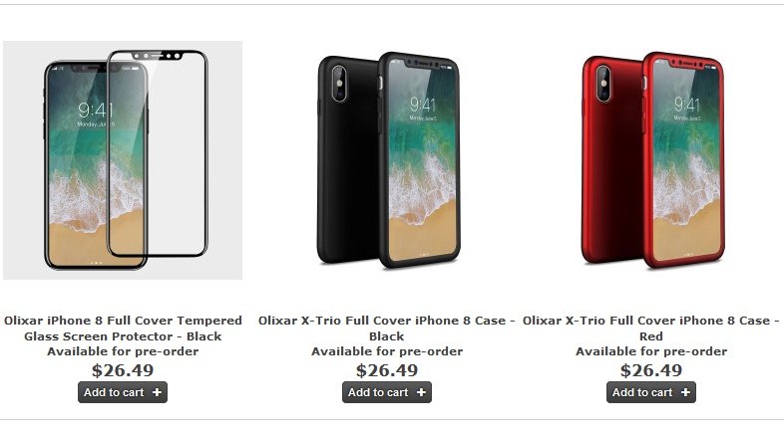Image resolution: width=784 pixels, height=441 pixels.
Task: Click the camera lens on the black case back
Action: coord(339,84)
